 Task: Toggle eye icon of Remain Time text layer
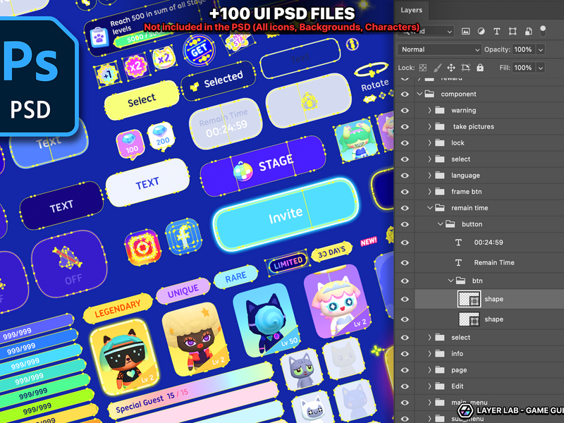(405, 262)
